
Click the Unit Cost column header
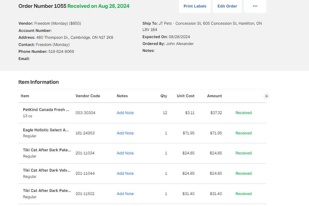[185, 96]
